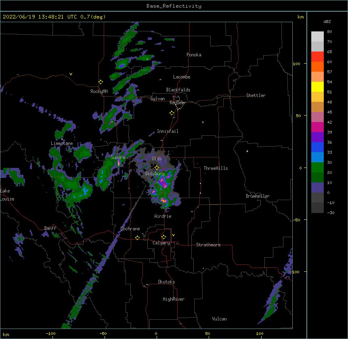Viewport: 348px width, 339px height.
Task: Click the yellow diamond marker above RockyMH
Action: (101, 82)
